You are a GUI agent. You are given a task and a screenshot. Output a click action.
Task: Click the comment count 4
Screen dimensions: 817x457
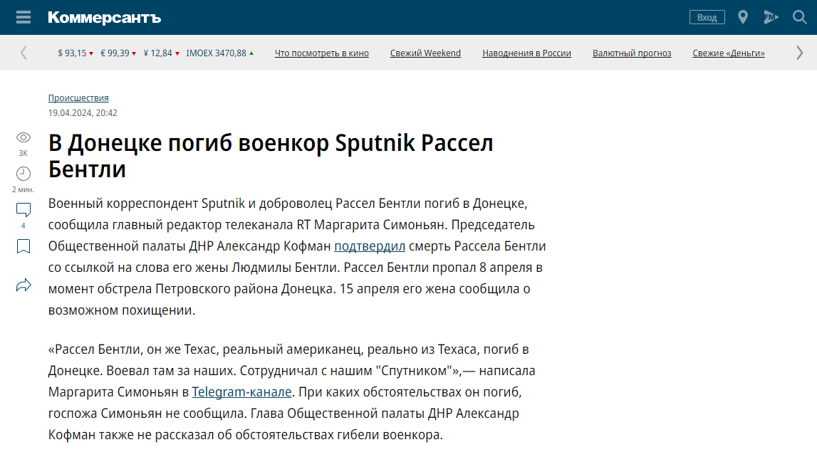[23, 226]
